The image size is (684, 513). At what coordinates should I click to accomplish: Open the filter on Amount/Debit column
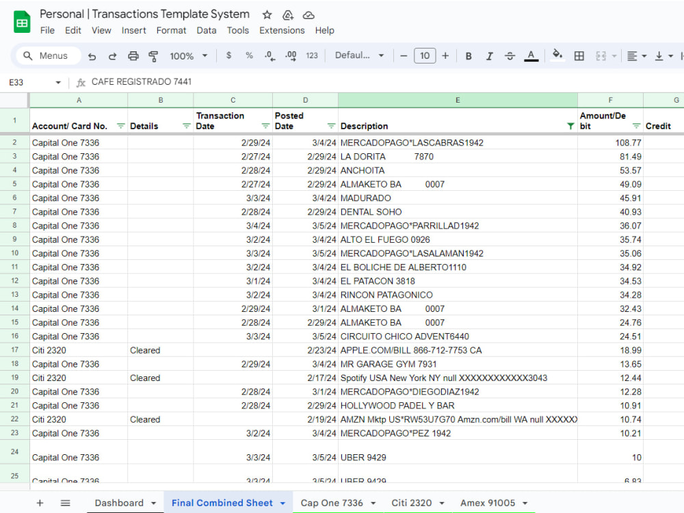coord(636,126)
